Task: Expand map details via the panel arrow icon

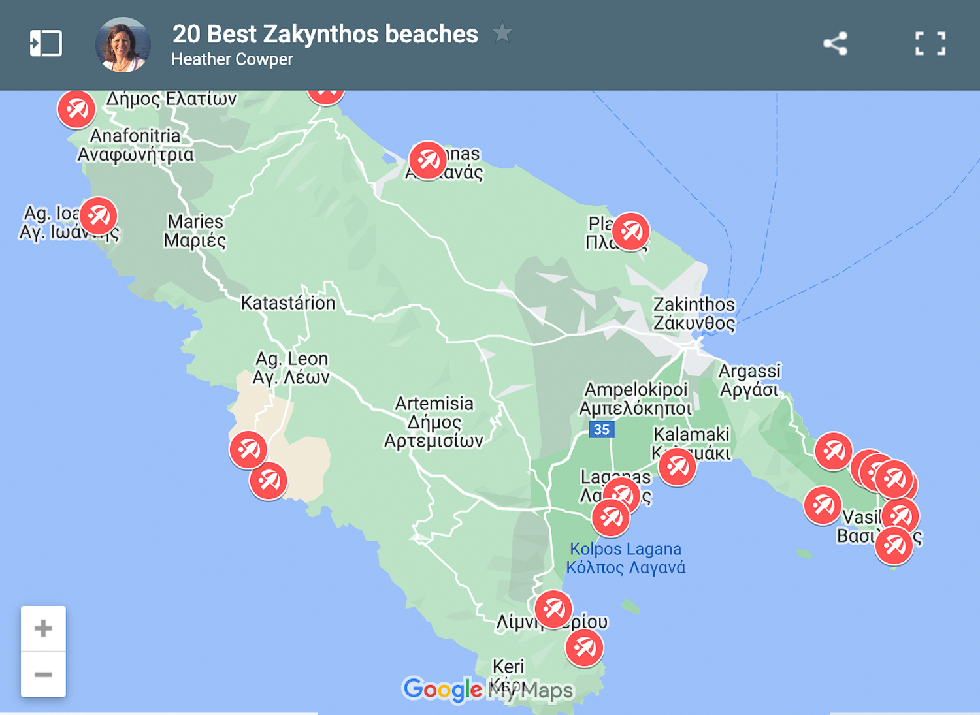Action: pos(46,43)
